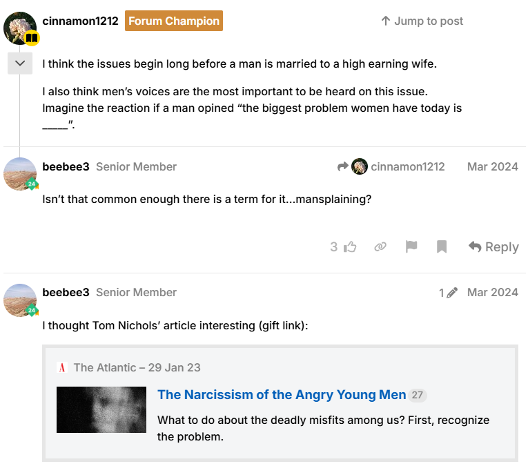Flag the mansplaining post
Image resolution: width=528 pixels, height=475 pixels.
[x=411, y=247]
